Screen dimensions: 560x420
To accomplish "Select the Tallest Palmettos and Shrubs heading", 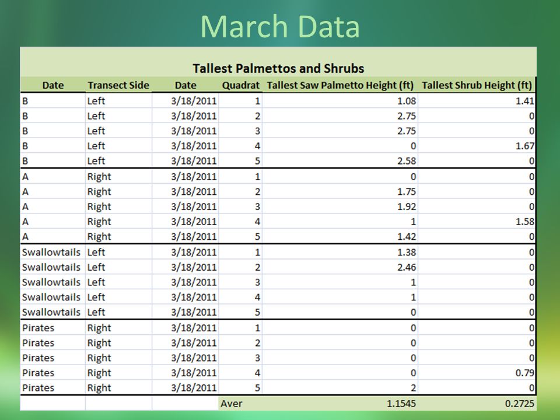I will [x=278, y=68].
